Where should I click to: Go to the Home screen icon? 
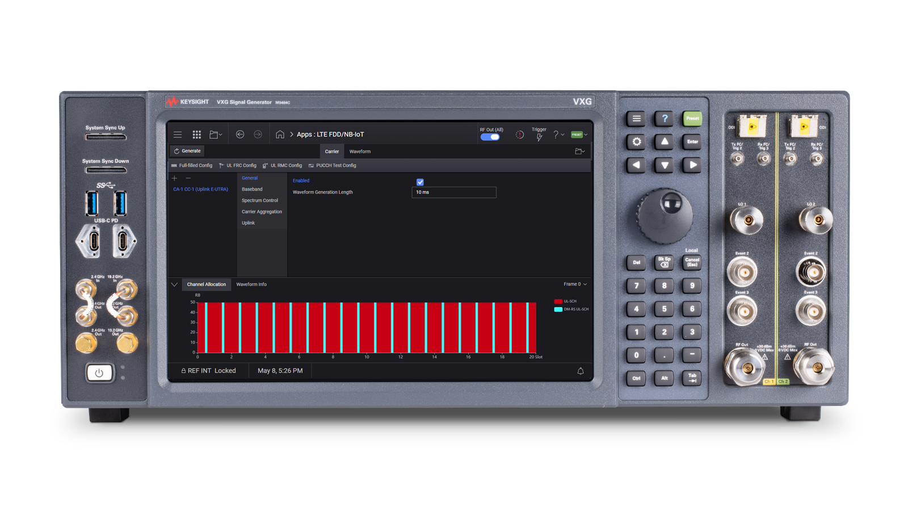280,135
